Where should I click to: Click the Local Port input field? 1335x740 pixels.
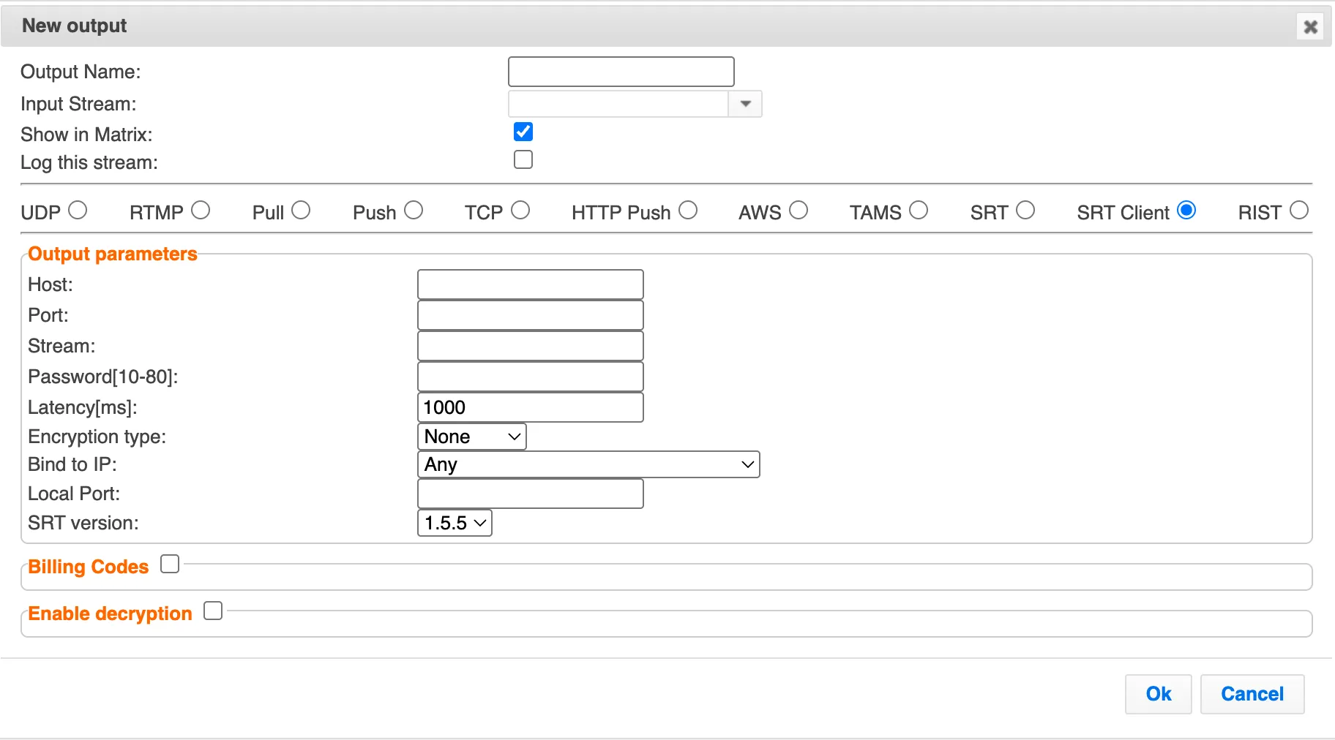[x=531, y=494]
